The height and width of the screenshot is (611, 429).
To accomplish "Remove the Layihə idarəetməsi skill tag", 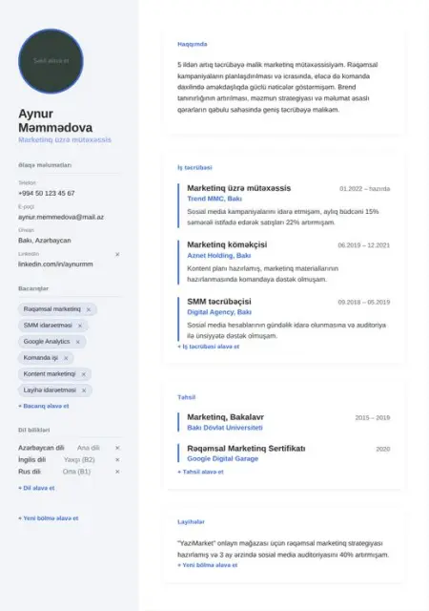I will (x=84, y=390).
